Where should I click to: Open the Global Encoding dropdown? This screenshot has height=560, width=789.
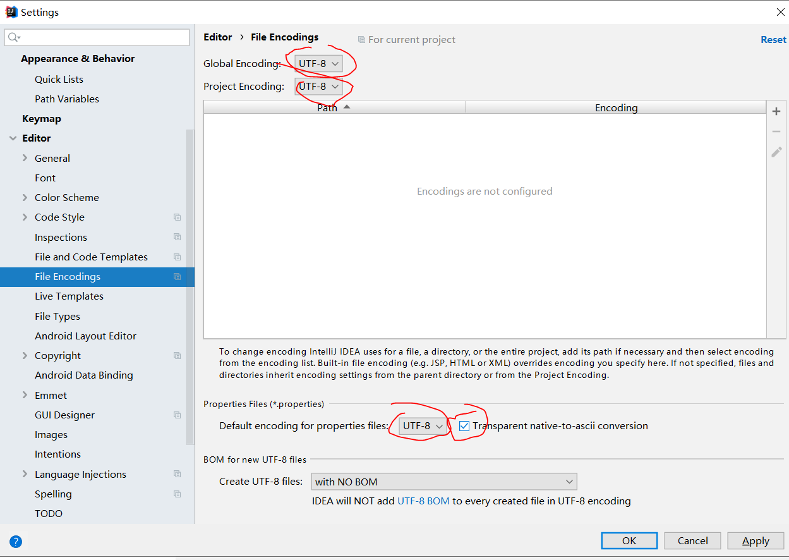[318, 64]
